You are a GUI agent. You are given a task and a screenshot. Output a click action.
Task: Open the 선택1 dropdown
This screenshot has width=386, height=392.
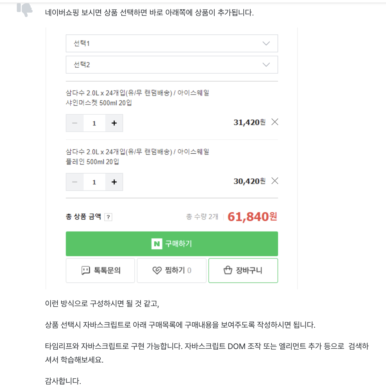(x=172, y=43)
